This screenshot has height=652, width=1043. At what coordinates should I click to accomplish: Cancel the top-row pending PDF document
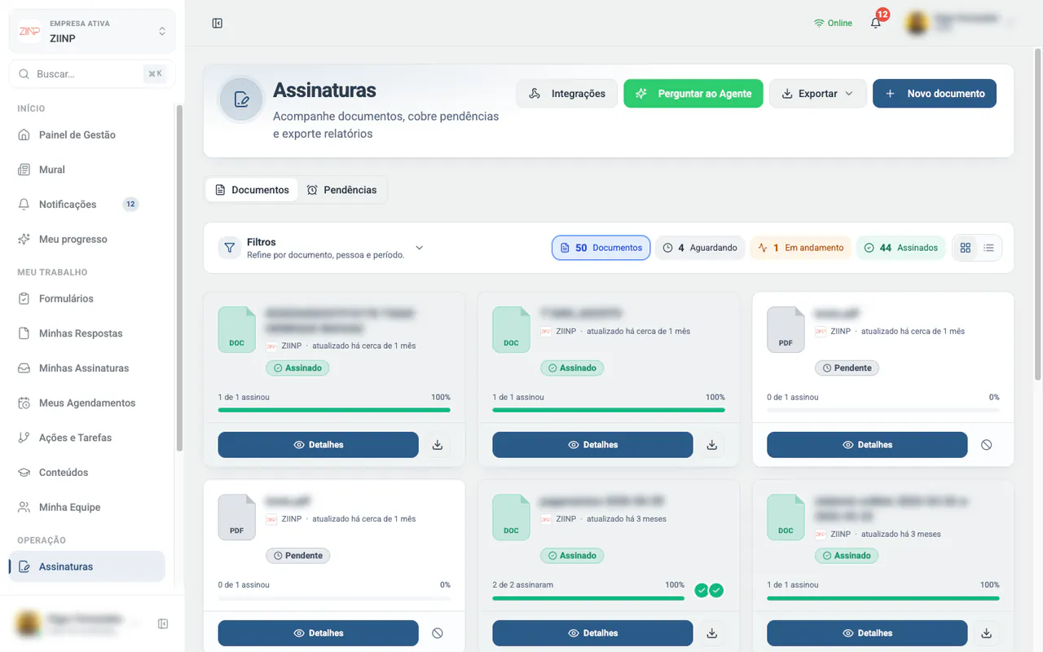pyautogui.click(x=987, y=445)
